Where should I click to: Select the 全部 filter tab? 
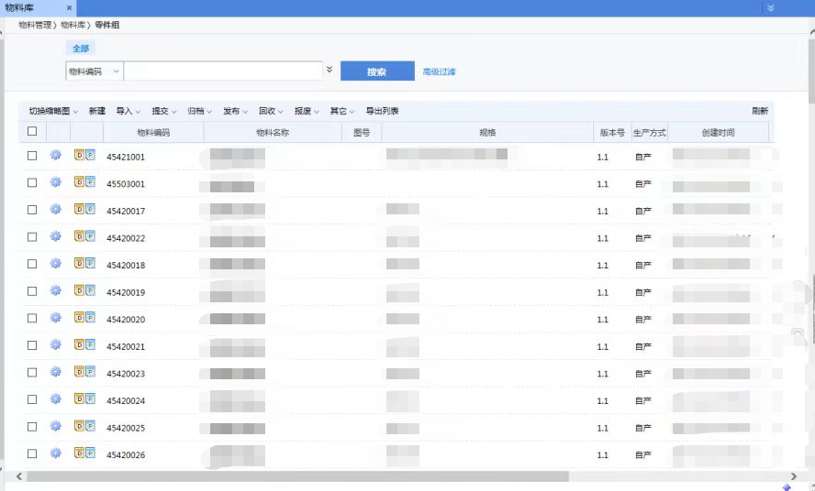pyautogui.click(x=81, y=48)
